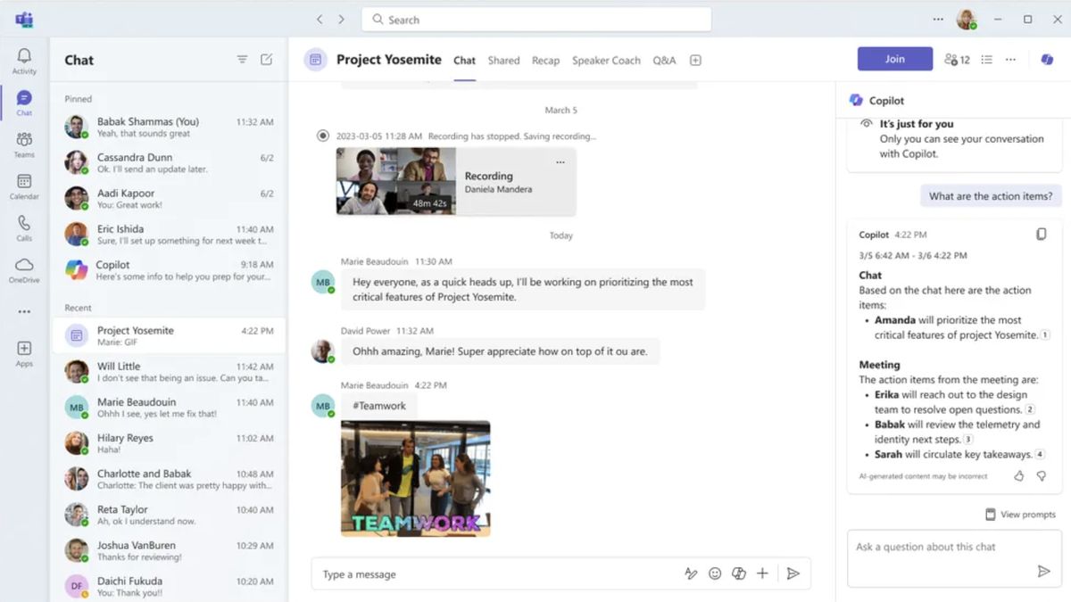Switch to the Shared tab
The width and height of the screenshot is (1071, 602).
pyautogui.click(x=503, y=61)
